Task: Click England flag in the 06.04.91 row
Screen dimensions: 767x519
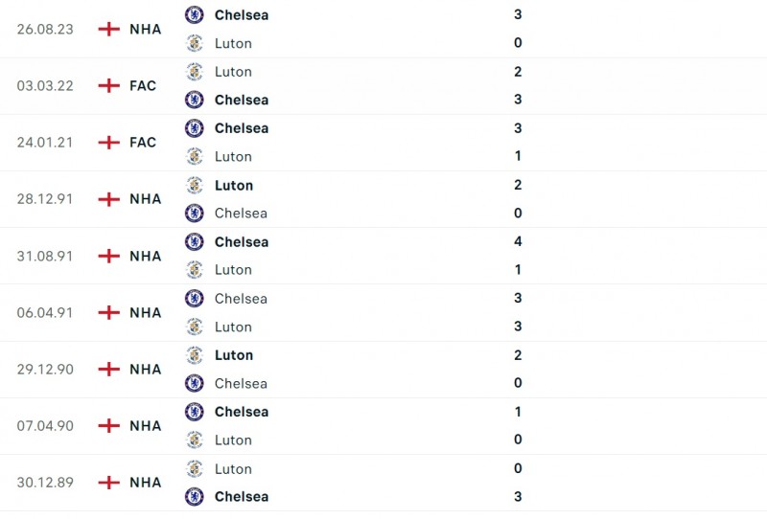Action: [109, 312]
